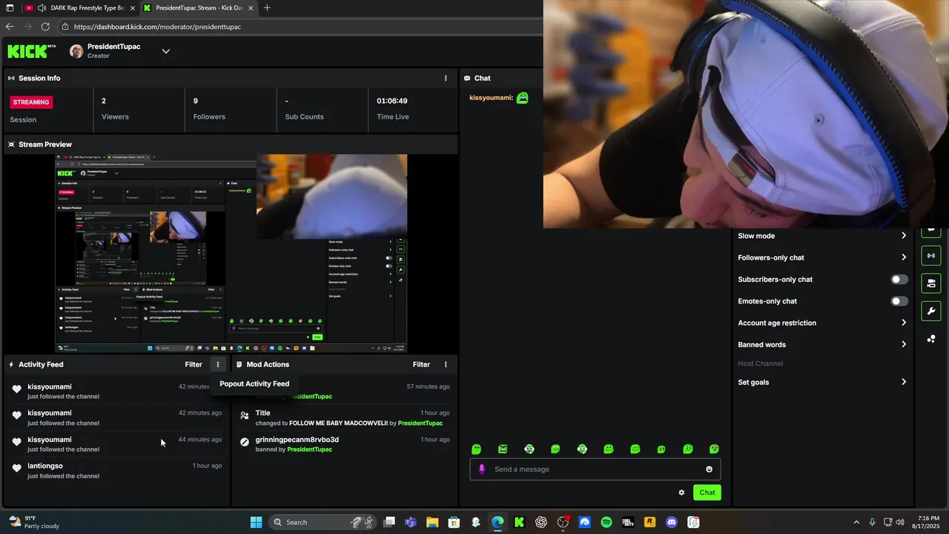Reload the page with the refresh icon
Image resolution: width=949 pixels, height=534 pixels.
pyautogui.click(x=45, y=26)
